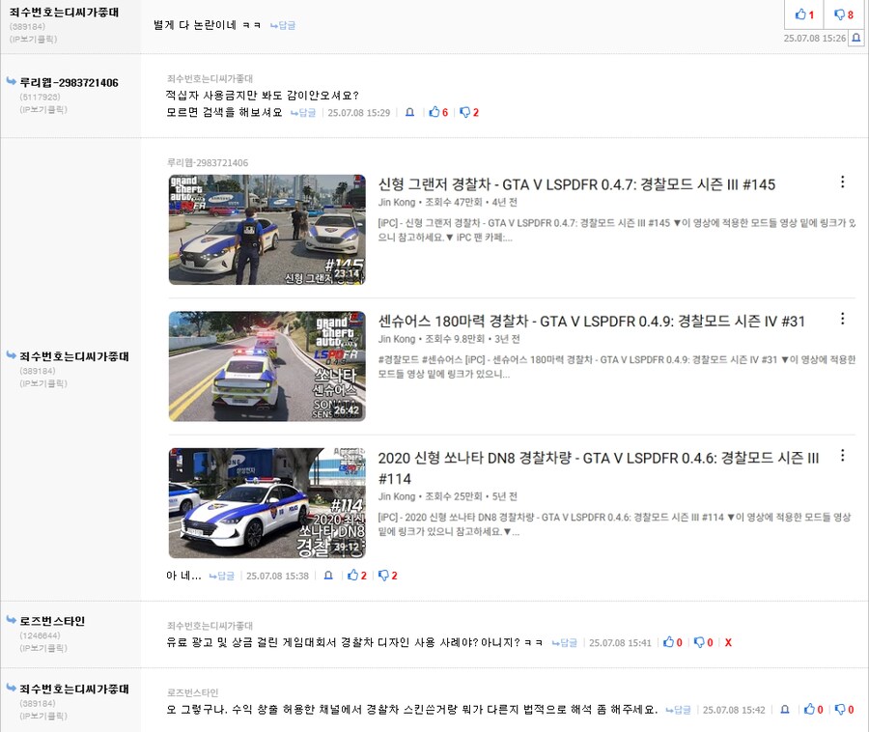This screenshot has height=732, width=869.
Task: Click 답글 on the 15:42 comment
Action: click(679, 709)
